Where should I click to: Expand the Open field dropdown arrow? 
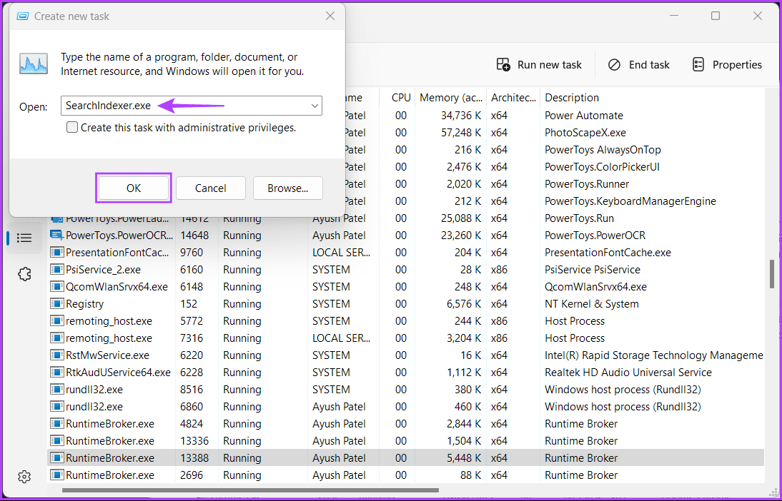click(x=315, y=106)
